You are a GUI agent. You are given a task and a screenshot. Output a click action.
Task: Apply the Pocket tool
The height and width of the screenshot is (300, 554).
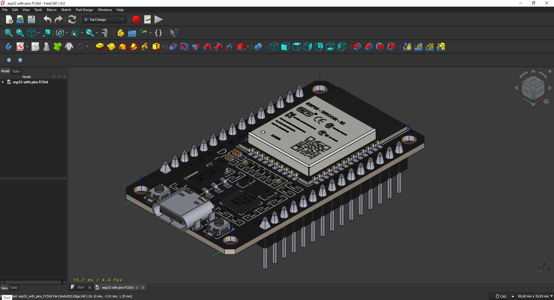(173, 47)
